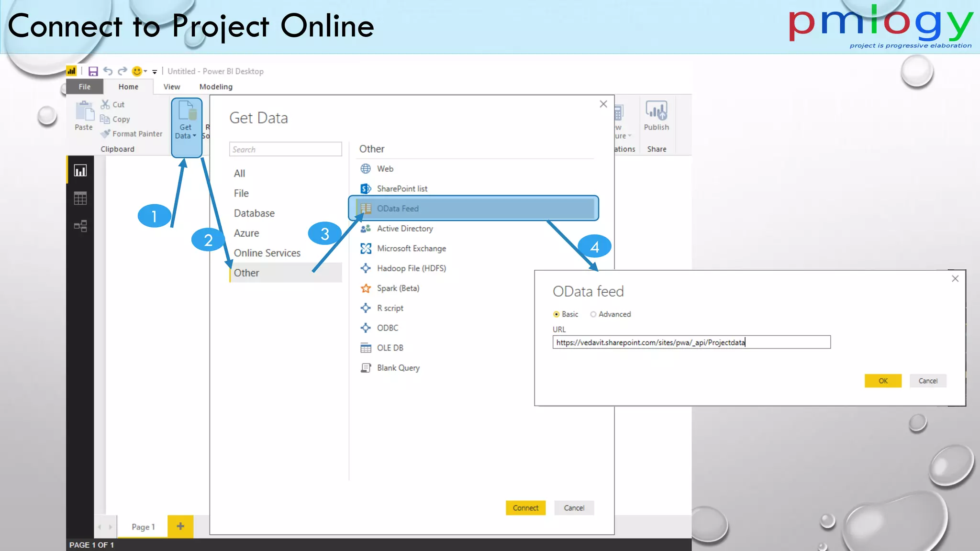980x551 pixels.
Task: Select the All category
Action: point(239,174)
